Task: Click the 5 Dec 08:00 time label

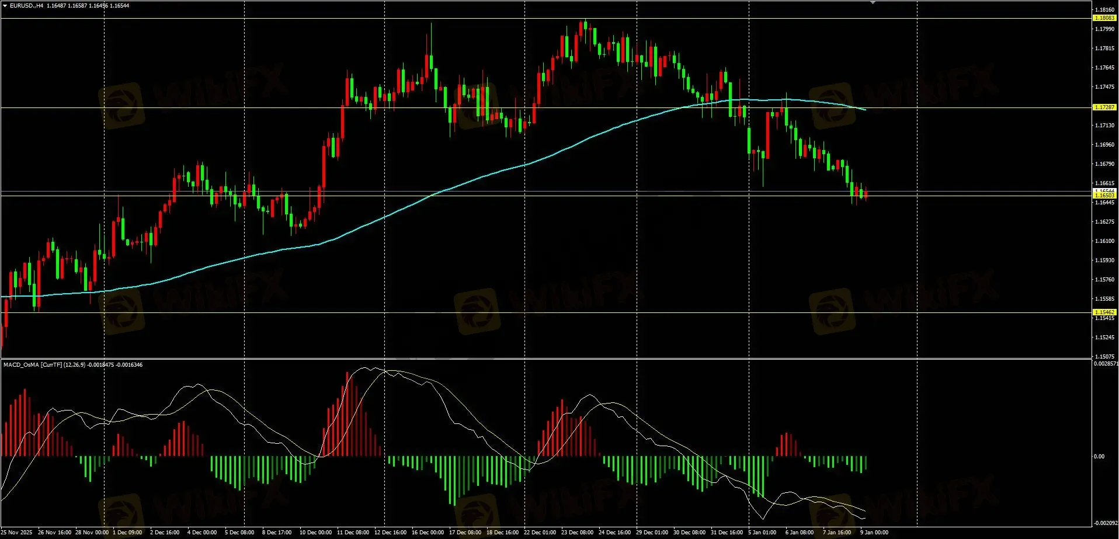Action: (x=239, y=533)
